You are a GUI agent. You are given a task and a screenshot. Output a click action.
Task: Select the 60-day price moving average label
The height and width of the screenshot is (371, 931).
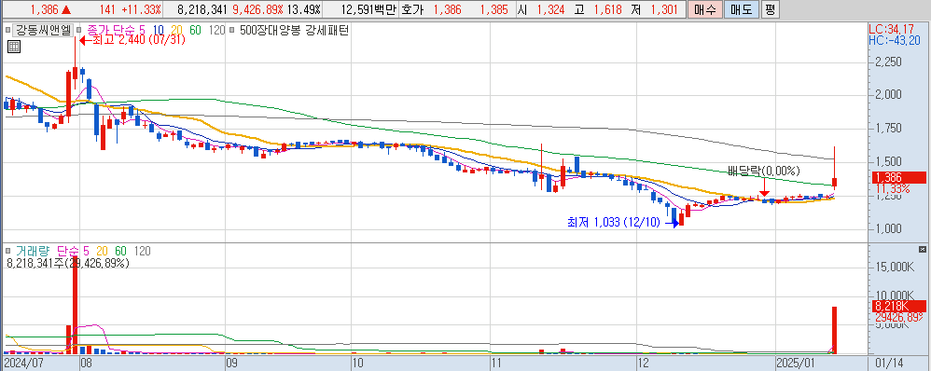pos(196,30)
